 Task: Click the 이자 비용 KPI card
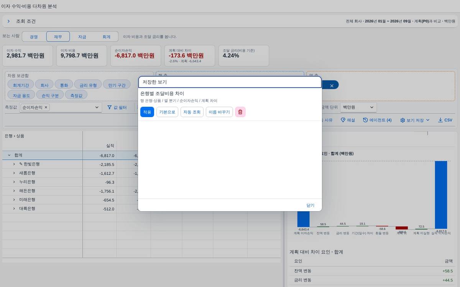[82, 55]
